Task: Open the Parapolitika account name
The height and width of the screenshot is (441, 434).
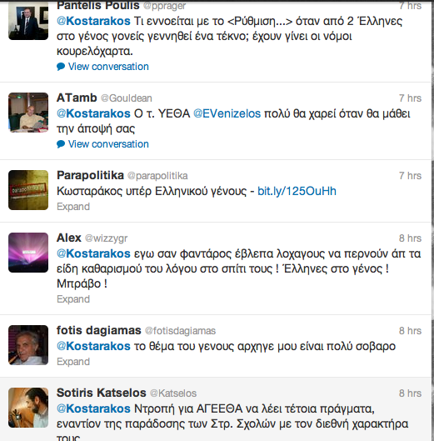Action: click(90, 175)
